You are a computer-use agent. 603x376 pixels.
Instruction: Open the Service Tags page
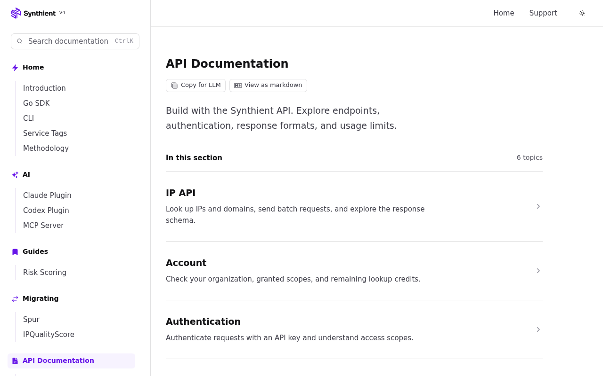tap(45, 133)
